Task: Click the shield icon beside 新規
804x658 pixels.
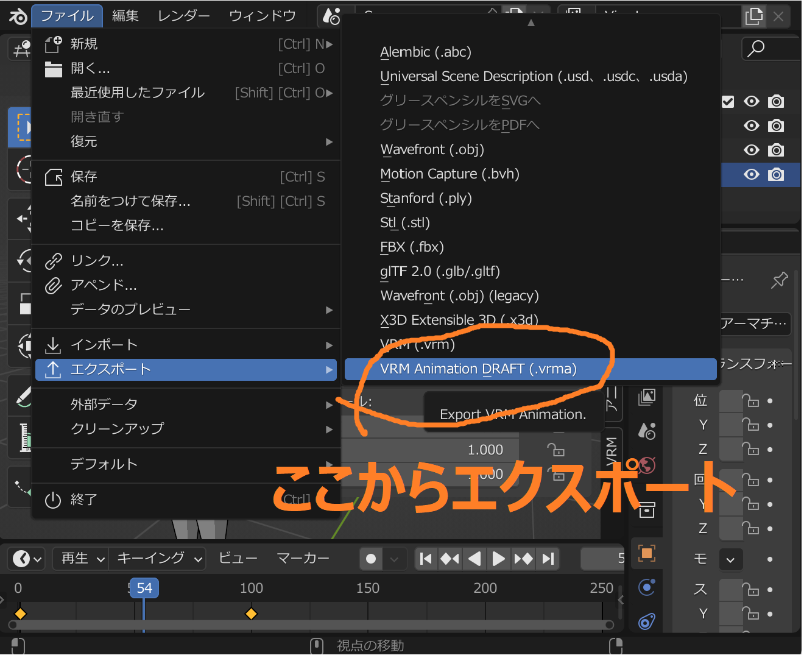Action: pyautogui.click(x=54, y=44)
